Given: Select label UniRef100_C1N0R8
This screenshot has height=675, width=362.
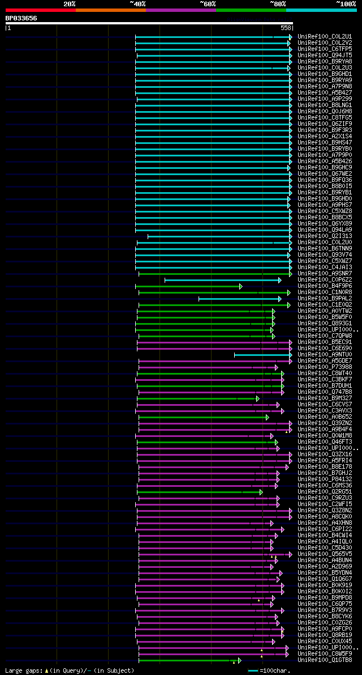Looking at the screenshot, I should pyautogui.click(x=325, y=293).
